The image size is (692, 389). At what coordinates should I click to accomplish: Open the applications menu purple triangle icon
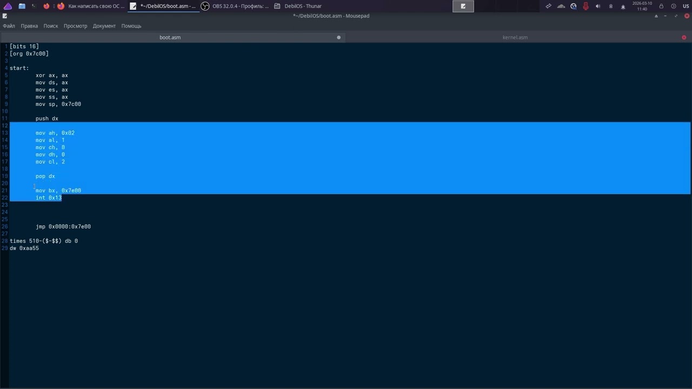click(x=8, y=6)
